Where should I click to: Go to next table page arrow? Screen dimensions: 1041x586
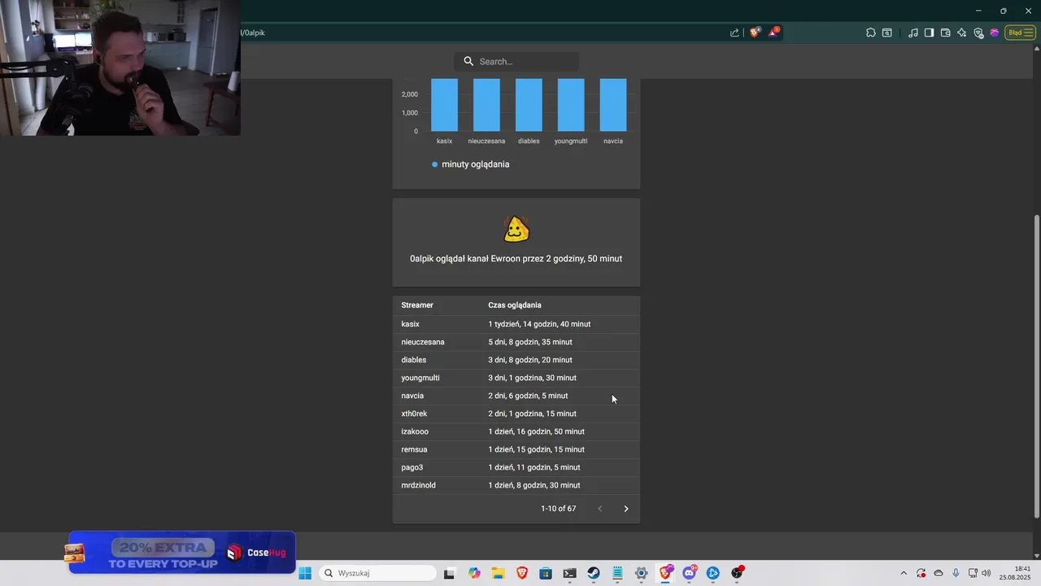626,509
